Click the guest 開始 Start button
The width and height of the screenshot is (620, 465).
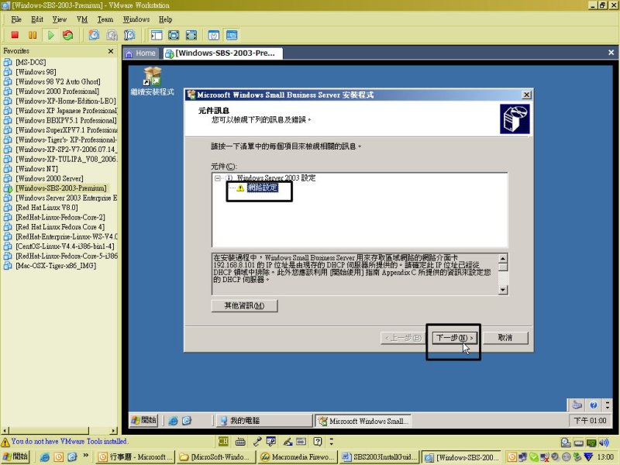(x=144, y=420)
